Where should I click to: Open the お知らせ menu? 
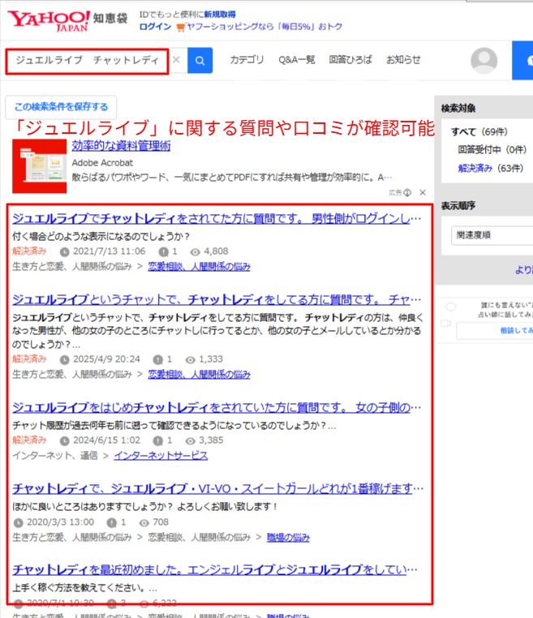point(403,60)
